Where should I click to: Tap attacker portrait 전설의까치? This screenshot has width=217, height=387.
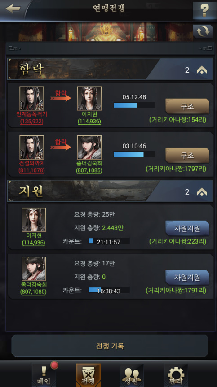click(31, 148)
